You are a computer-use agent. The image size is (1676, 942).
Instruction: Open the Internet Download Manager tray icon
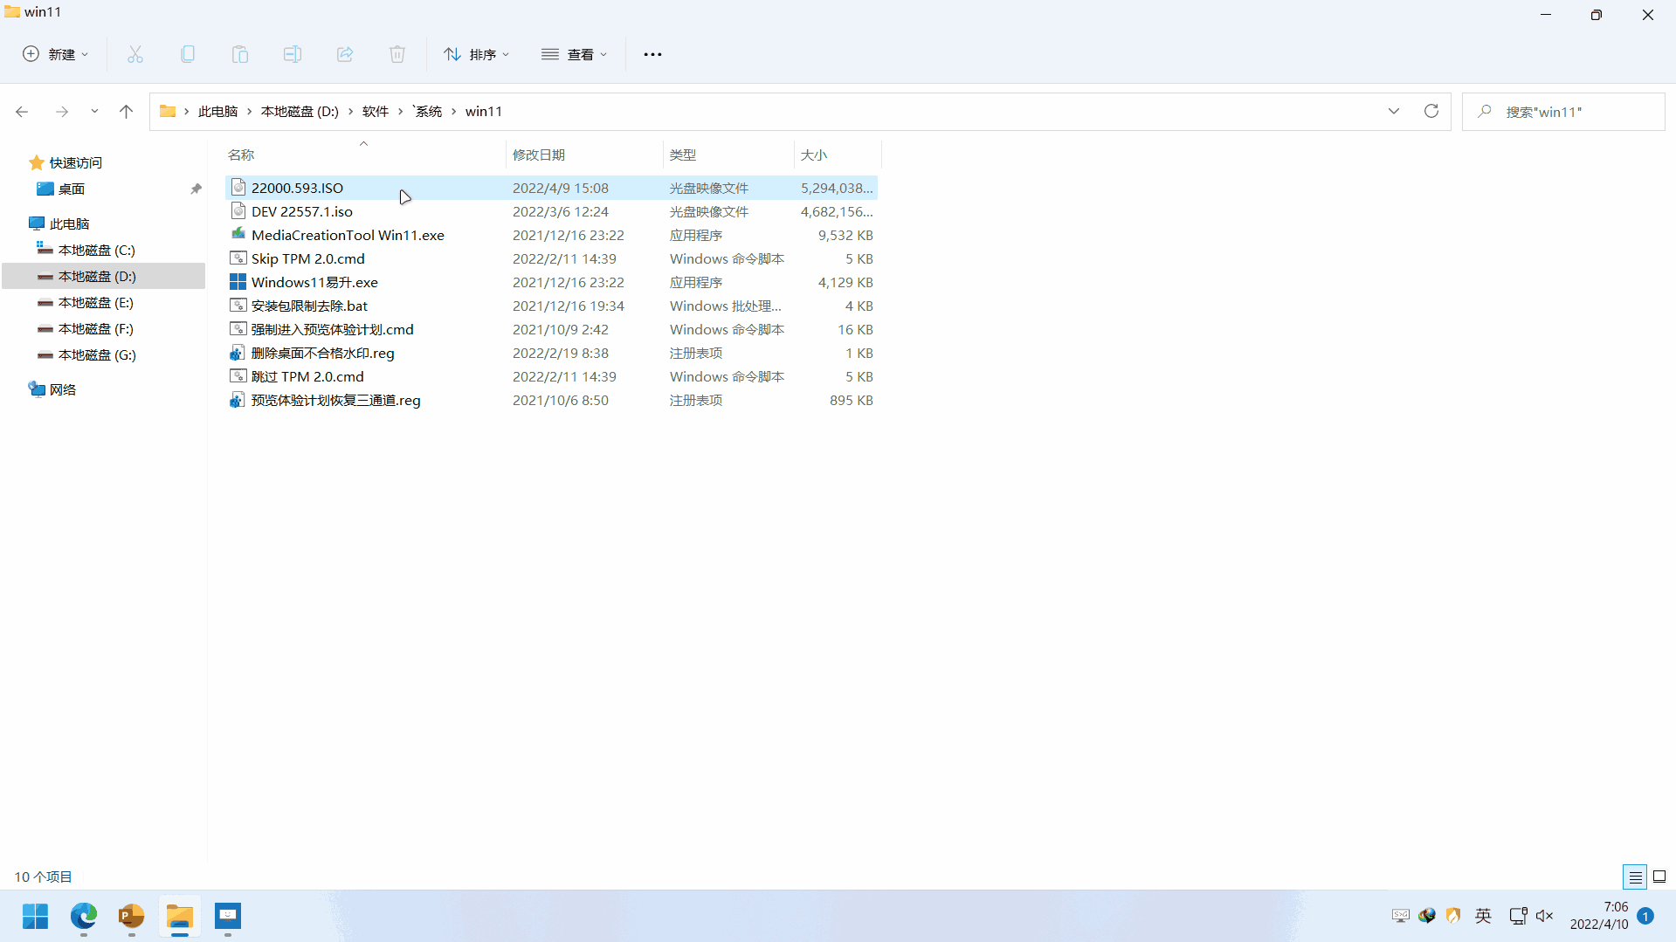pos(1427,916)
